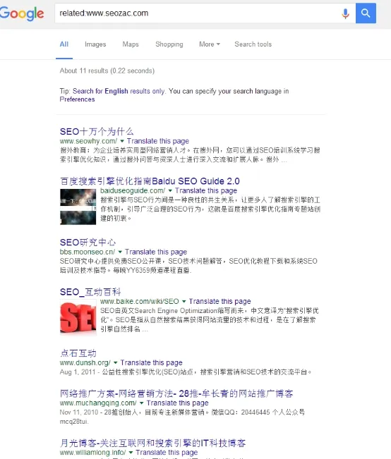Click the bbs.moonseo.cn/ green URL text
Viewport: 391px width, 459px height.
pos(88,252)
